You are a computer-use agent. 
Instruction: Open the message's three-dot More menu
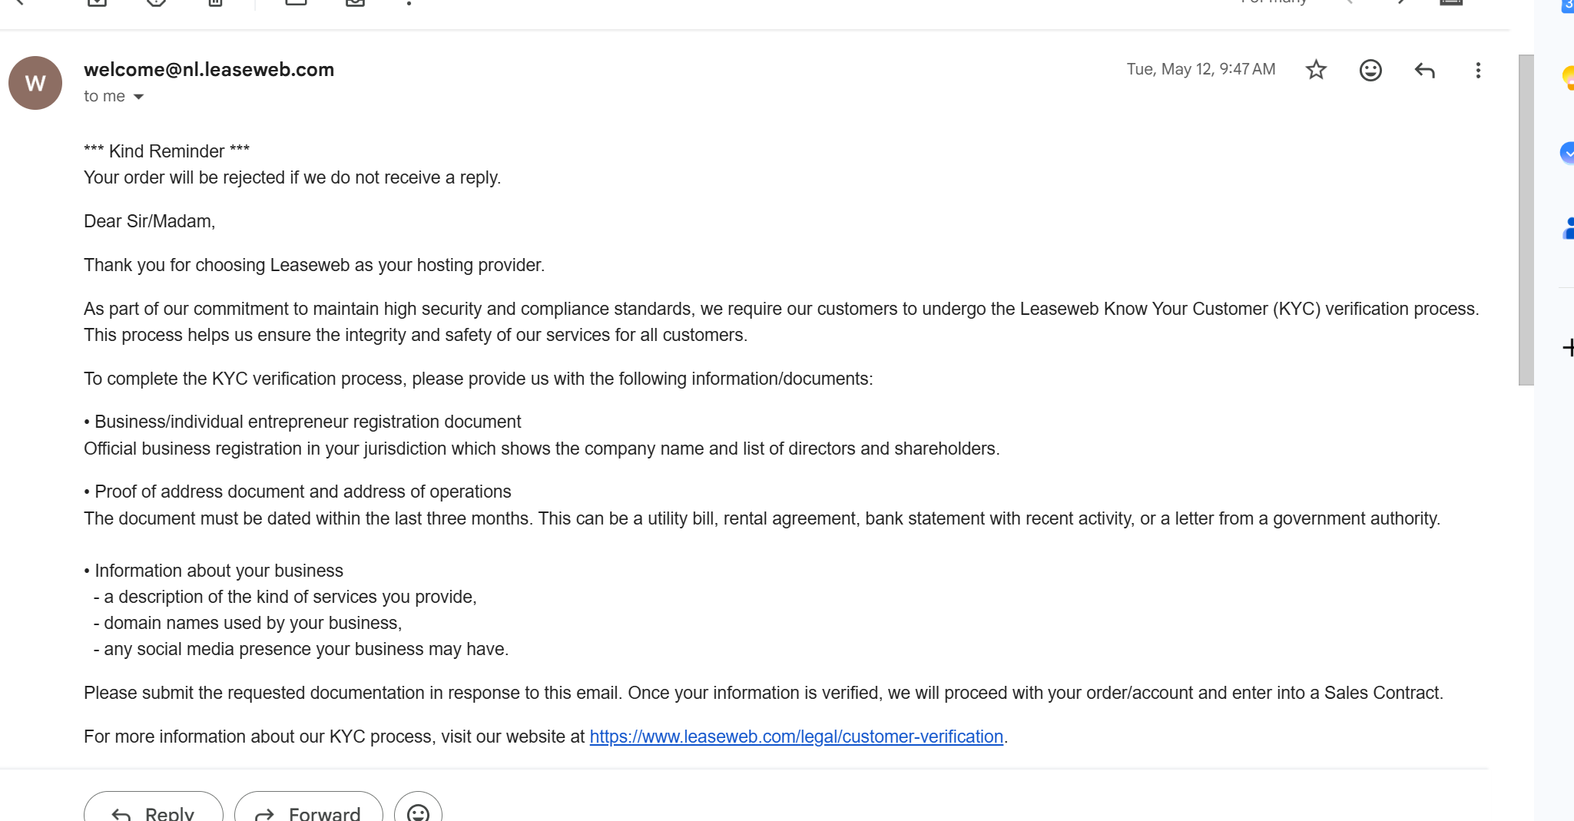coord(1478,70)
